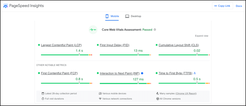The height and width of the screenshot is (106, 246).
Task: Click the Passed assessment status text
Action: (x=147, y=29)
